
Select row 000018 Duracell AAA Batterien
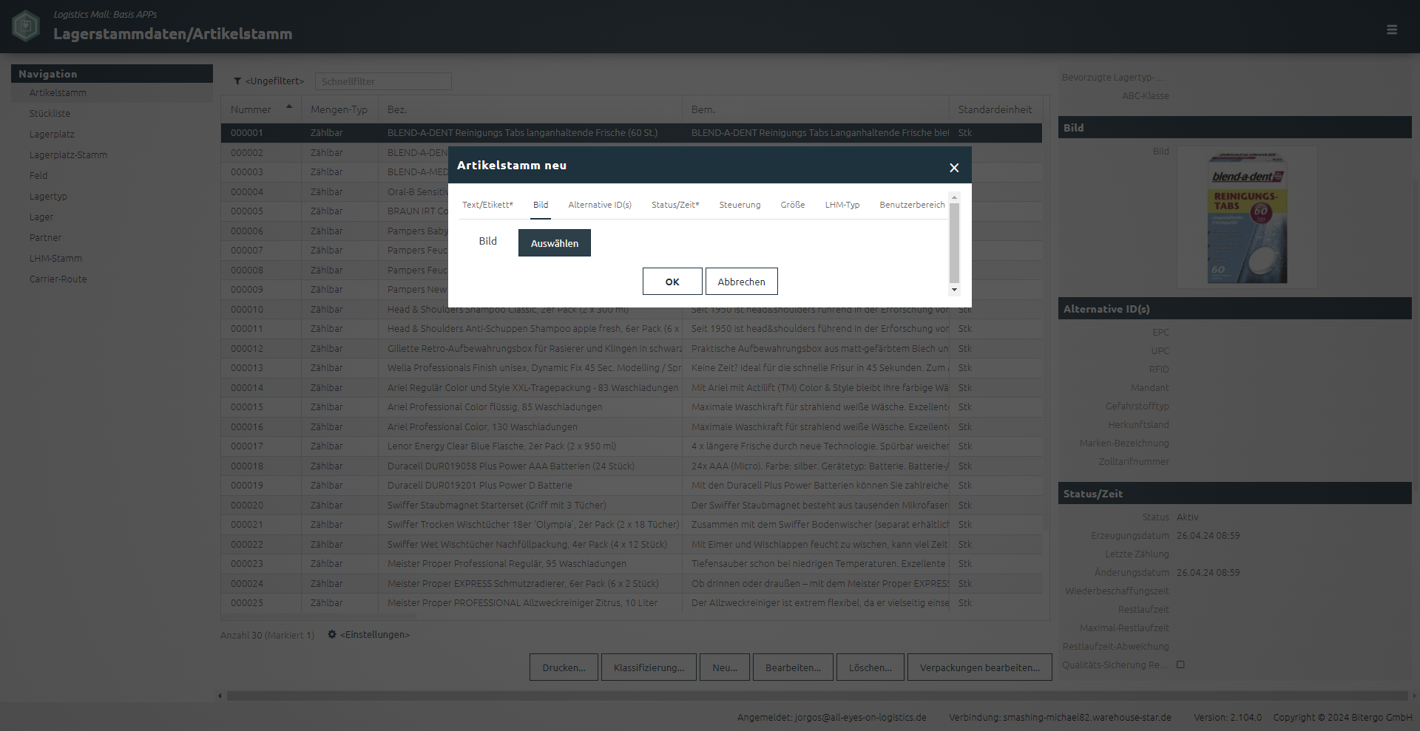point(631,466)
